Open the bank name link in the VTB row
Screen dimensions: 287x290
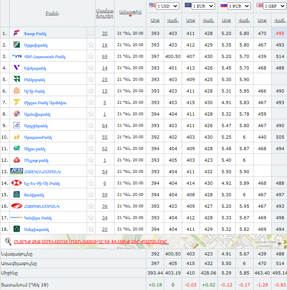(x=45, y=57)
